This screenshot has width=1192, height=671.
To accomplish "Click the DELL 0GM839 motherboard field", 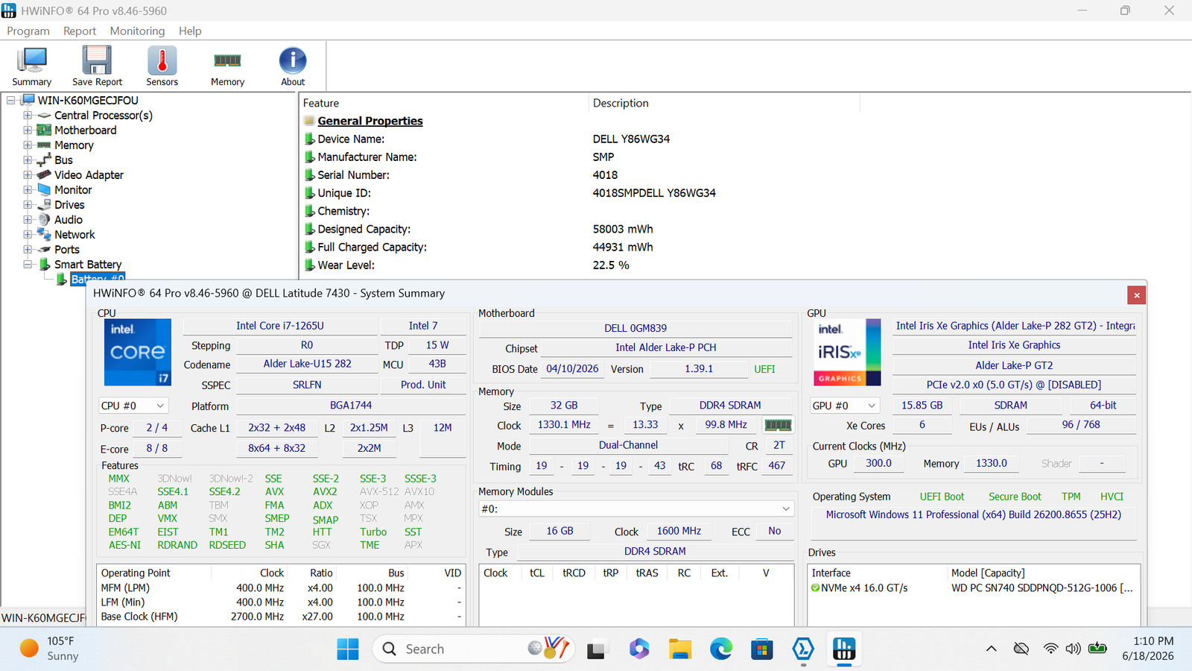I will click(635, 328).
